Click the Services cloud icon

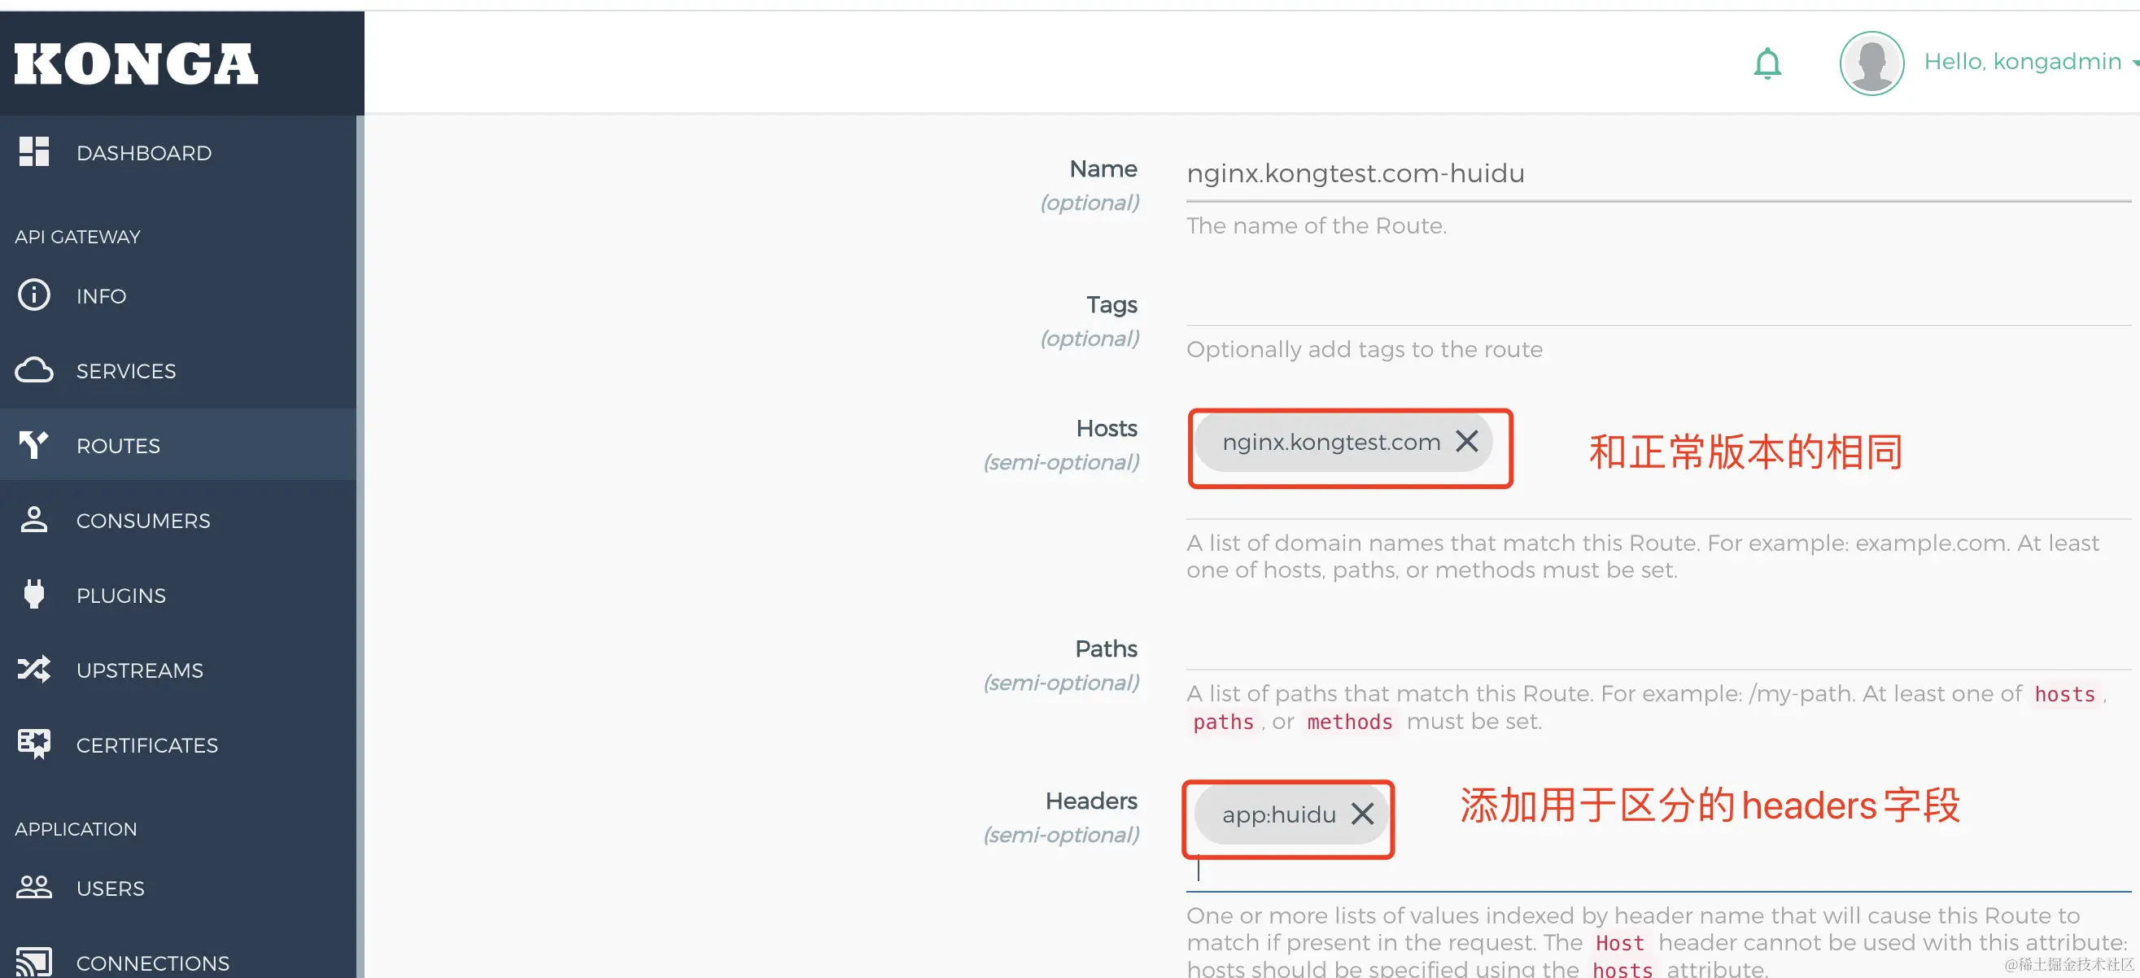pos(34,369)
